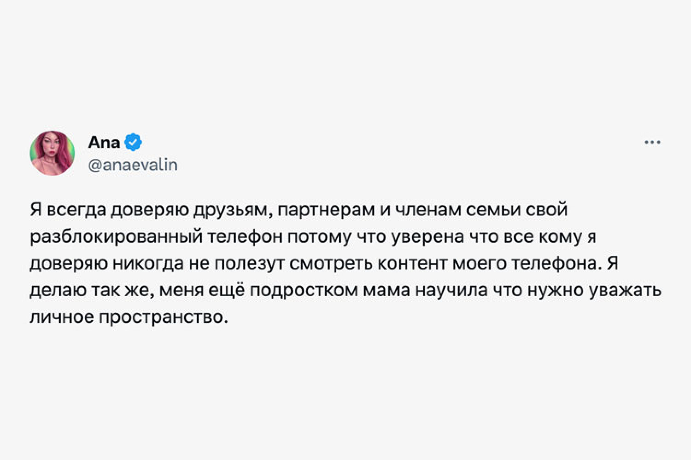Visit the @anaevalin handle link
Image resolution: width=691 pixels, height=460 pixels.
[x=133, y=165]
